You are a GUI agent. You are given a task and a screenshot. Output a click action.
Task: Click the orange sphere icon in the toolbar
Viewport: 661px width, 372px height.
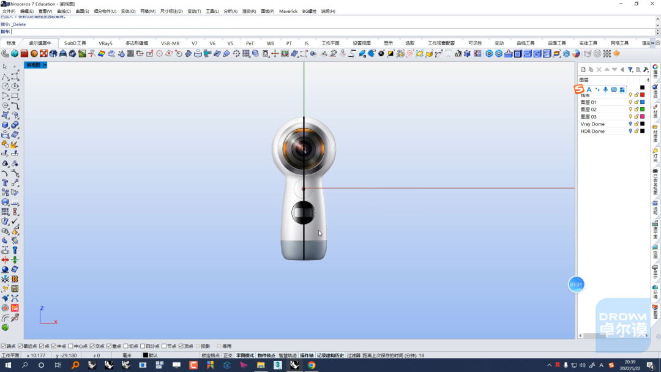click(x=34, y=53)
